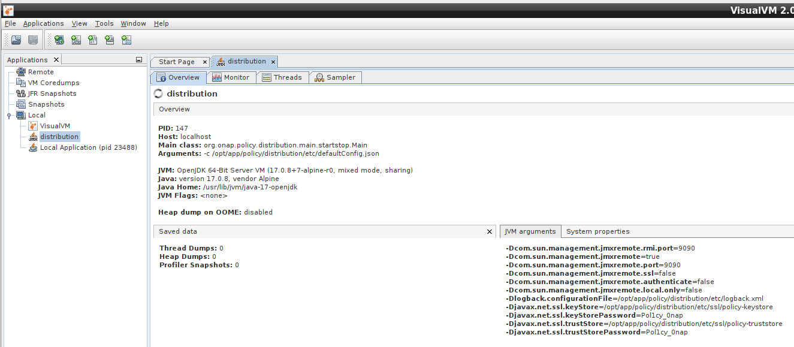The height and width of the screenshot is (347, 794).
Task: Click the Arguments defaultConfig.json line
Action: pos(268,153)
